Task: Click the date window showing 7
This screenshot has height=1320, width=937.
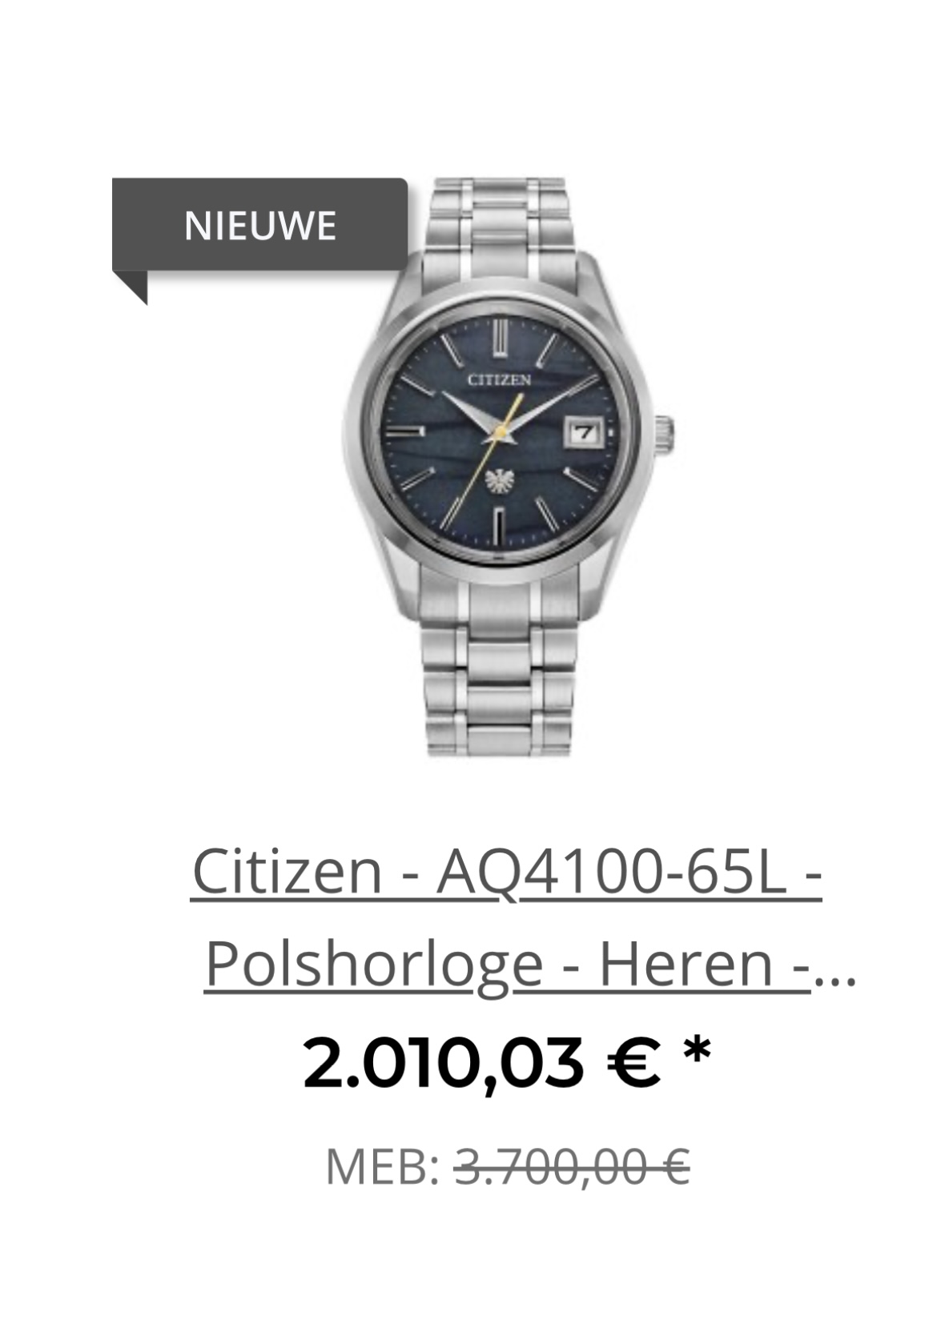Action: pos(585,432)
